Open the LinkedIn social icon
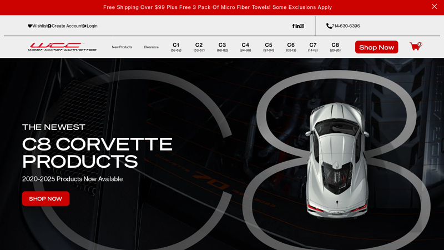 [297, 26]
